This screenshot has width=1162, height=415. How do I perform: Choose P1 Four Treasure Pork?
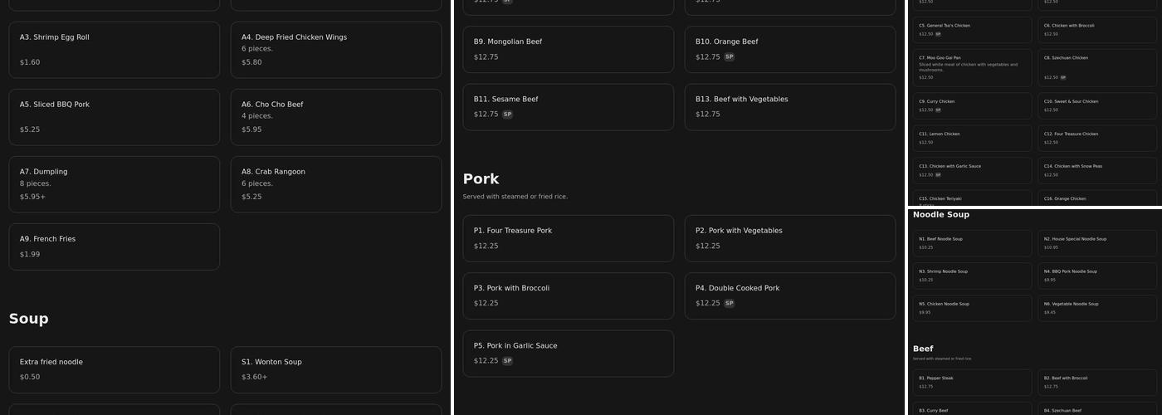tap(568, 238)
